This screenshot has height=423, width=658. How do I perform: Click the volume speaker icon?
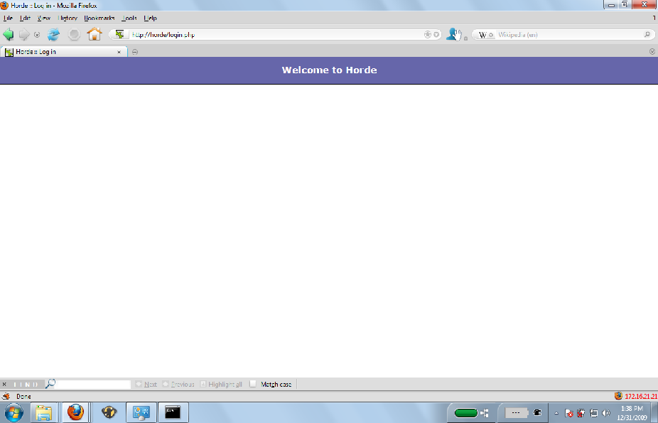click(606, 413)
